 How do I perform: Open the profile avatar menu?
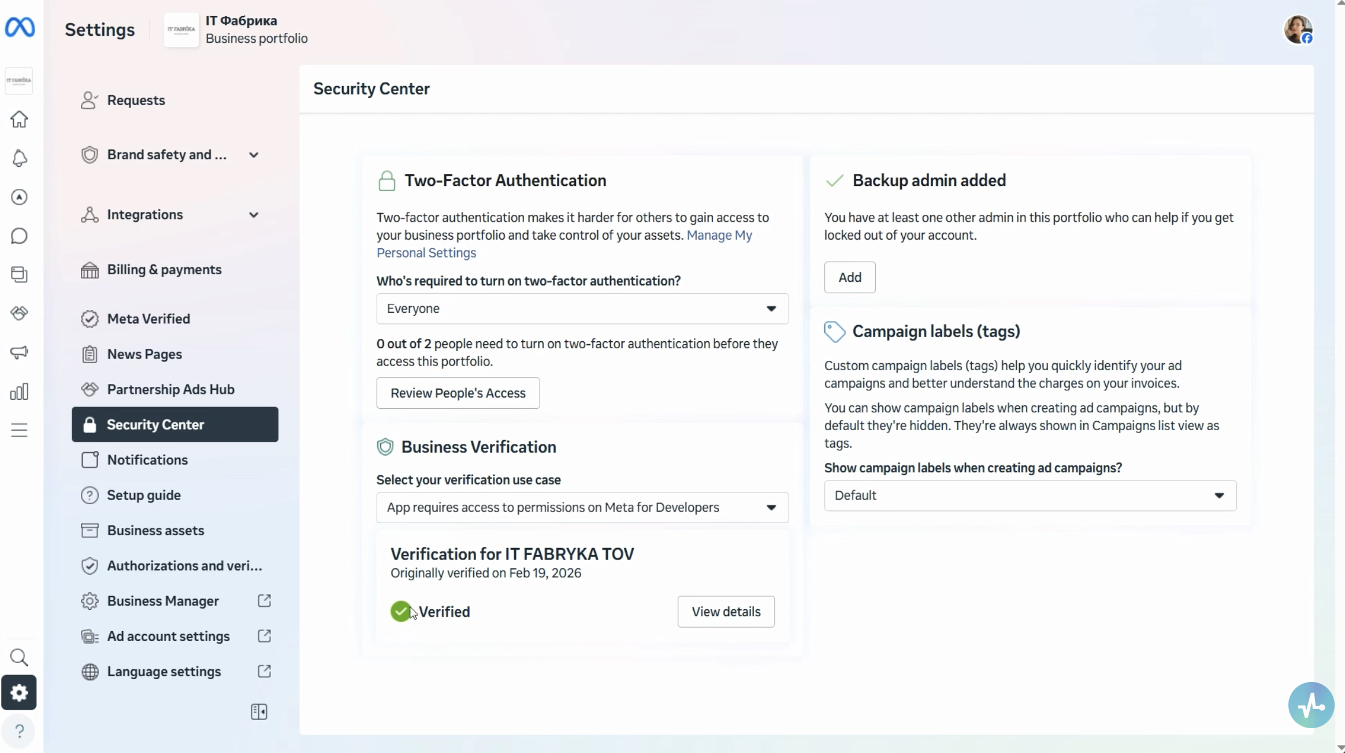point(1298,29)
